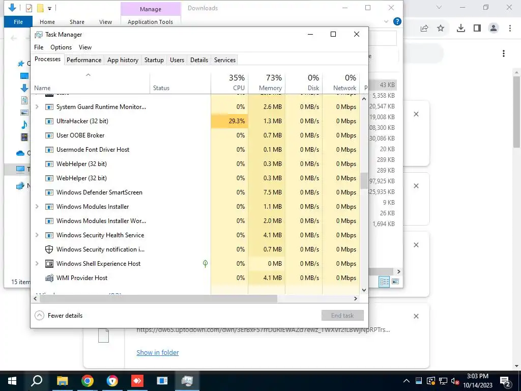
Task: Select the WebHelper 0.3 MB first row
Action: (x=195, y=164)
